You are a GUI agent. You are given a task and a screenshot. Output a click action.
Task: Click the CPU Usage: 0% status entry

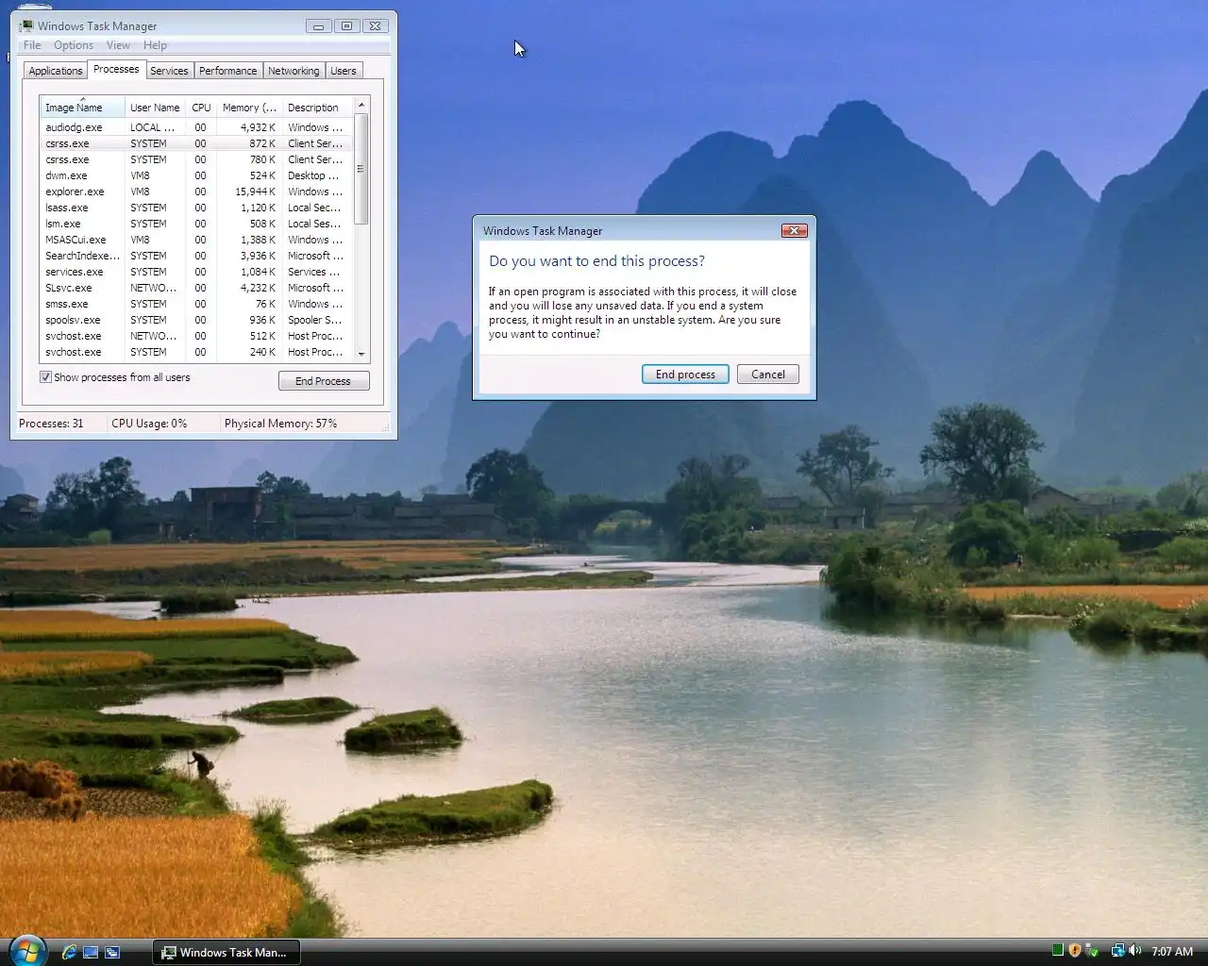(149, 424)
